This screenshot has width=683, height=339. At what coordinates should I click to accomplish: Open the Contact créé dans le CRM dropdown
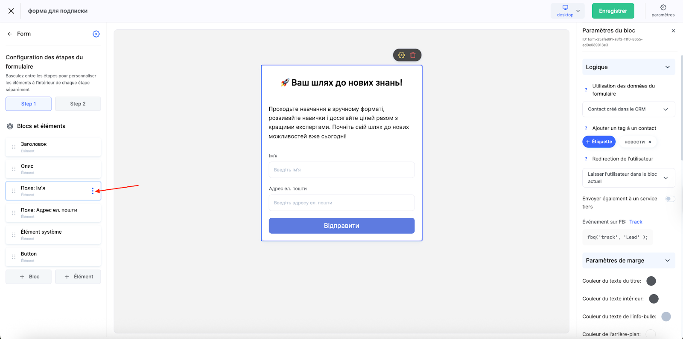tap(628, 109)
